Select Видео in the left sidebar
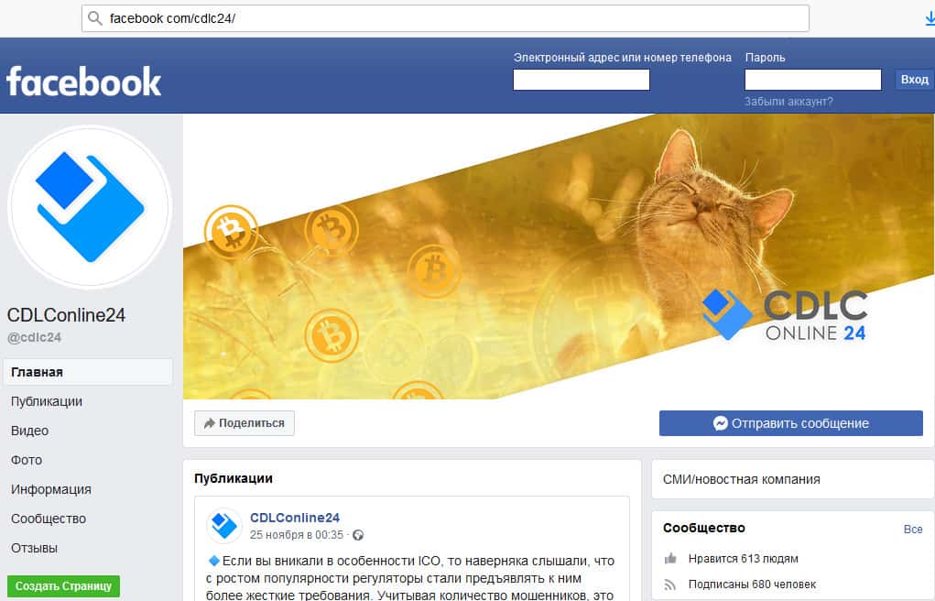The image size is (935, 601). point(30,431)
